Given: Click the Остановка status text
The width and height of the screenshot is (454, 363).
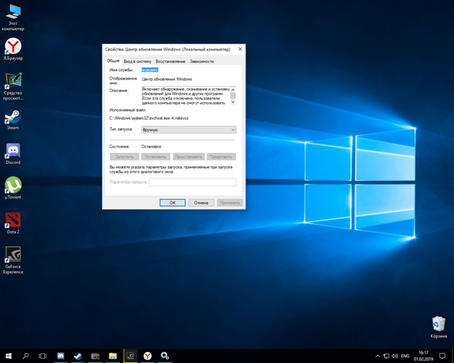Looking at the screenshot, I should (151, 146).
